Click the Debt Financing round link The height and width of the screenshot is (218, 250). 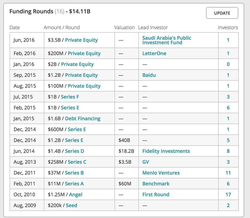[82, 118]
